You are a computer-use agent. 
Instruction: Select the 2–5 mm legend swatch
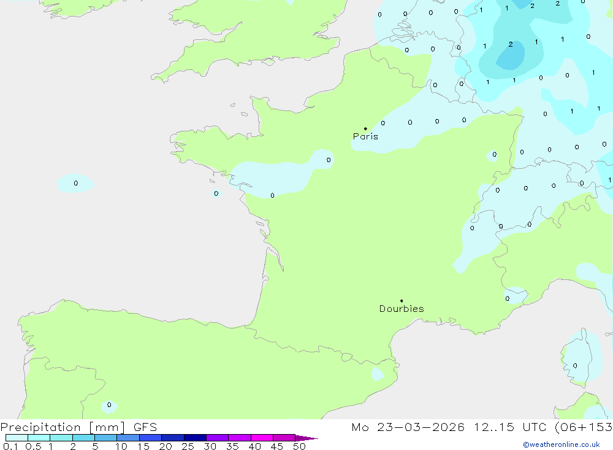pos(83,438)
